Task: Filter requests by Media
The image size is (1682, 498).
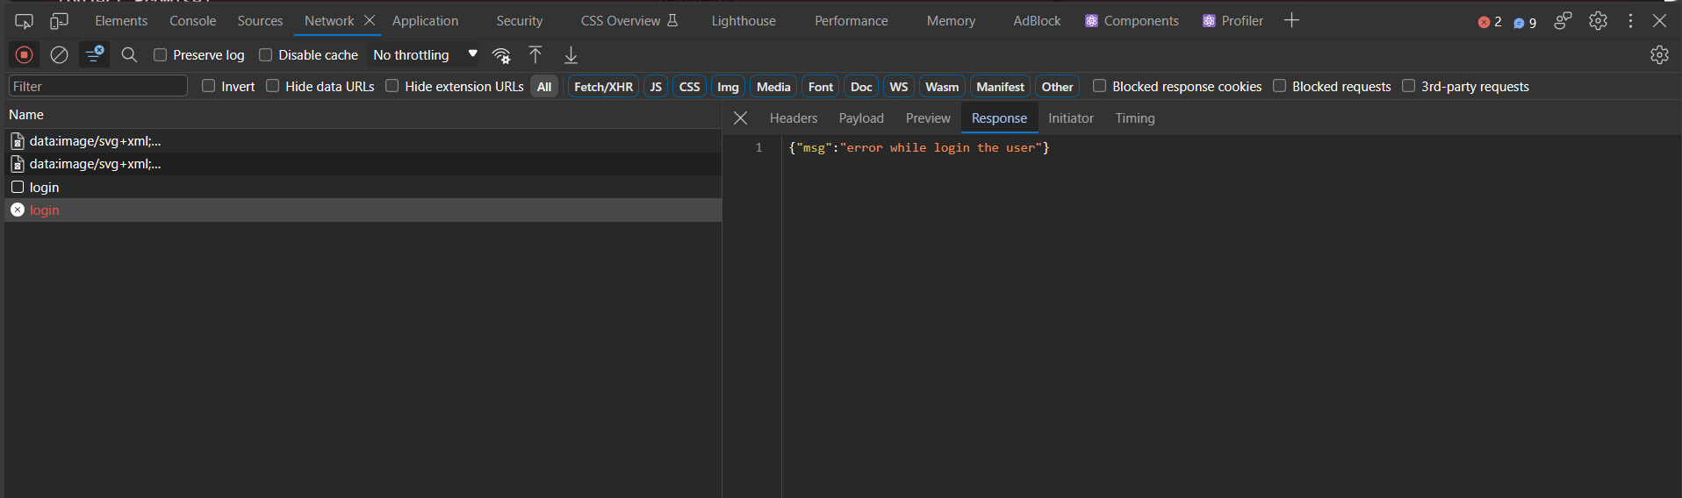Action: (x=773, y=87)
